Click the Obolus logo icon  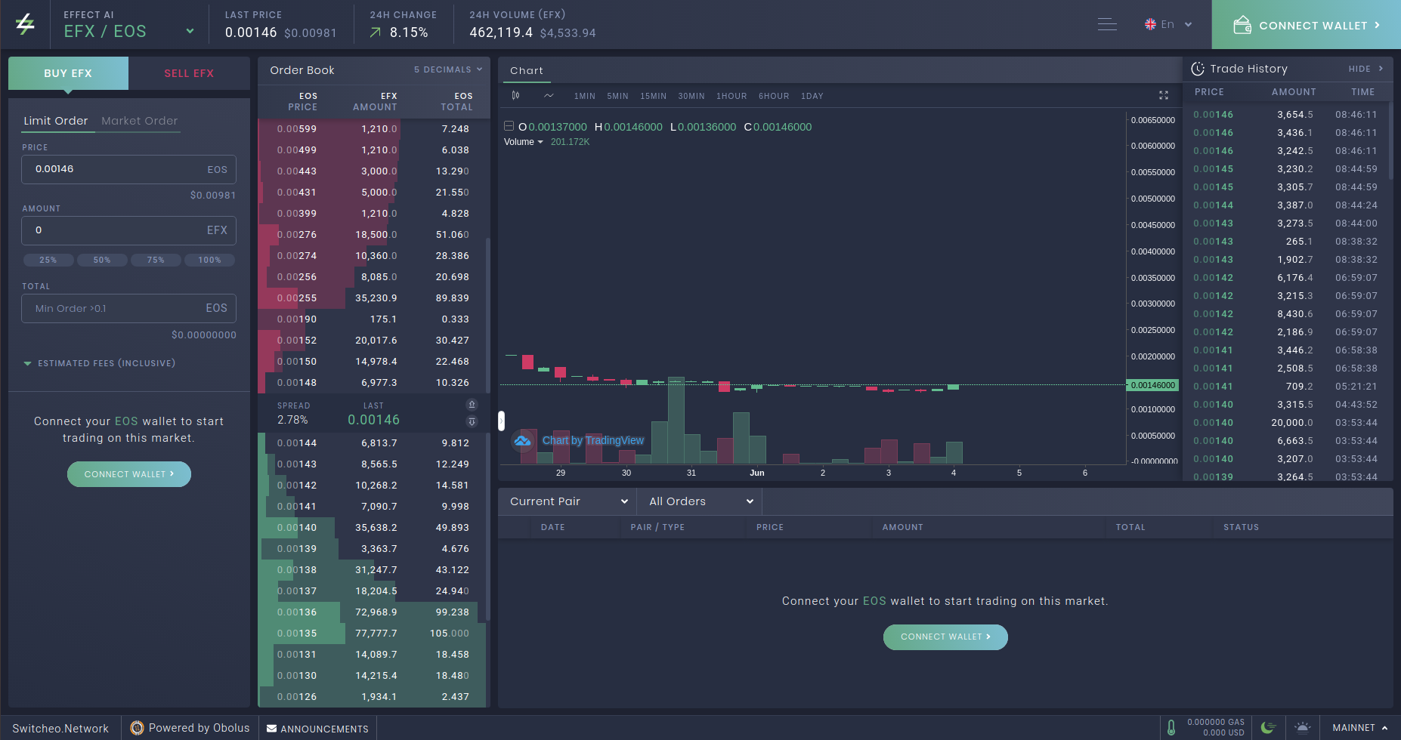tap(137, 728)
